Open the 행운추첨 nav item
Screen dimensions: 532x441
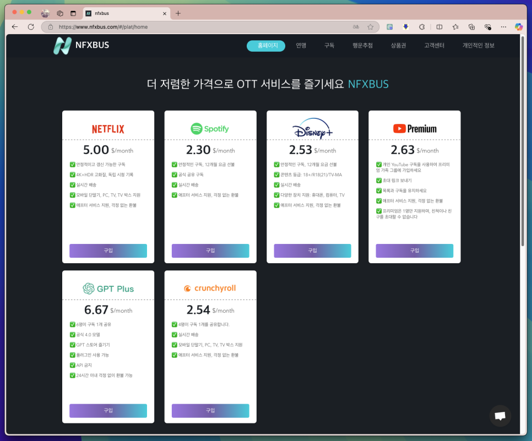click(x=362, y=46)
